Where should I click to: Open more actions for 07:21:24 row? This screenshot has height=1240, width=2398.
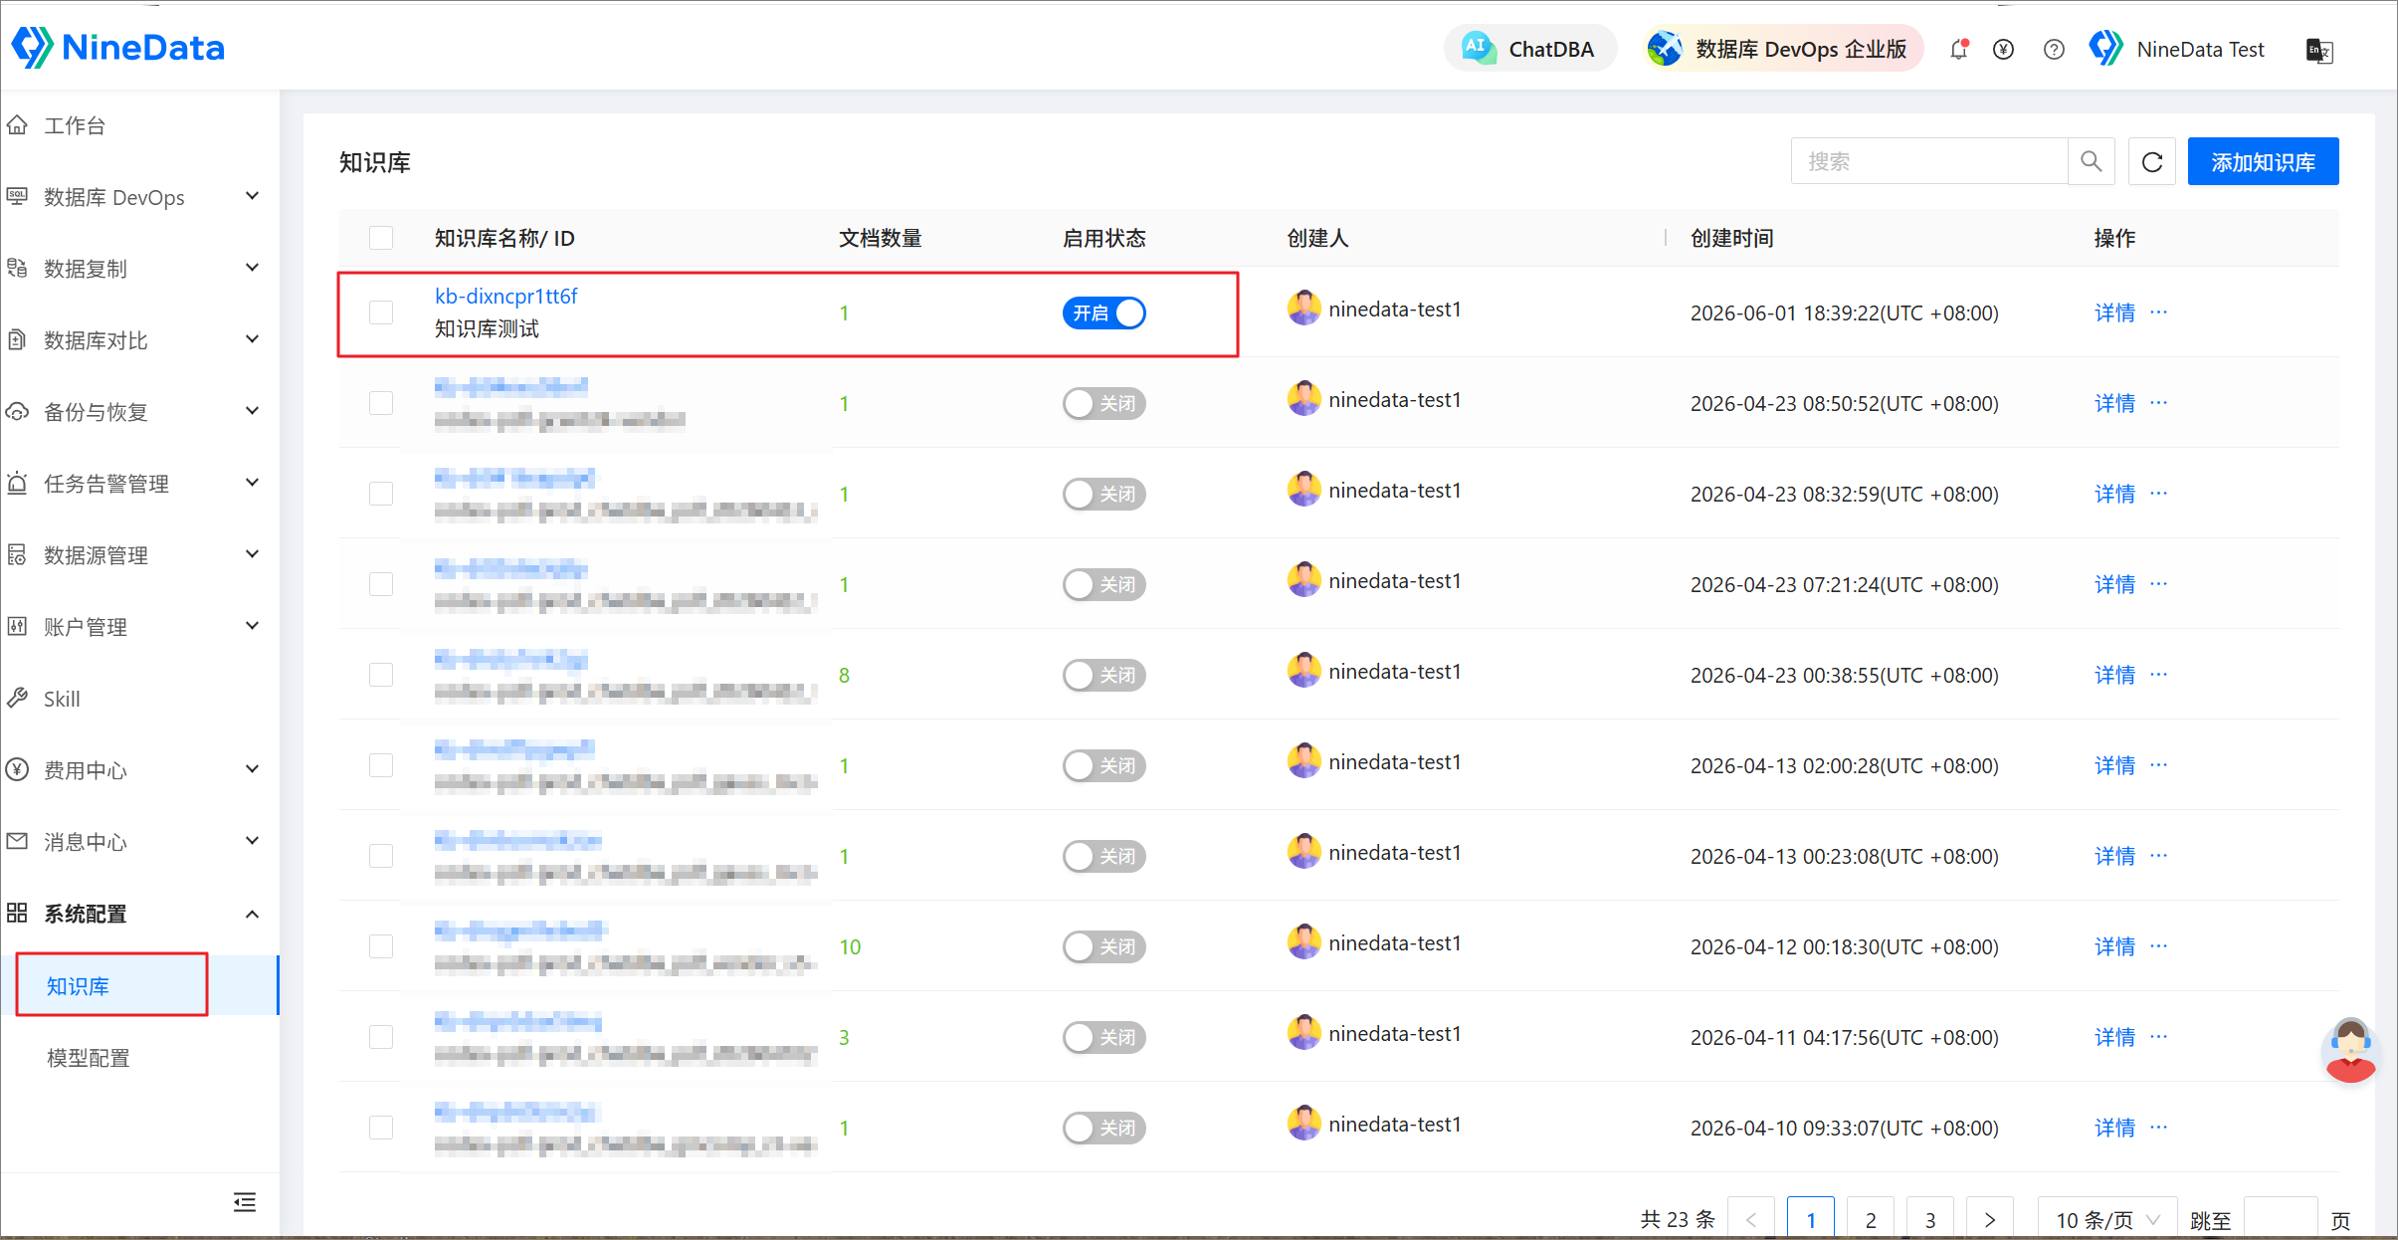click(2158, 584)
